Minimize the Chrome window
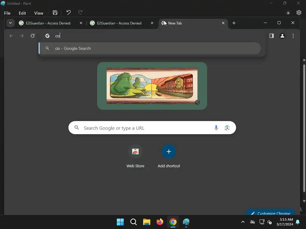 (x=265, y=23)
